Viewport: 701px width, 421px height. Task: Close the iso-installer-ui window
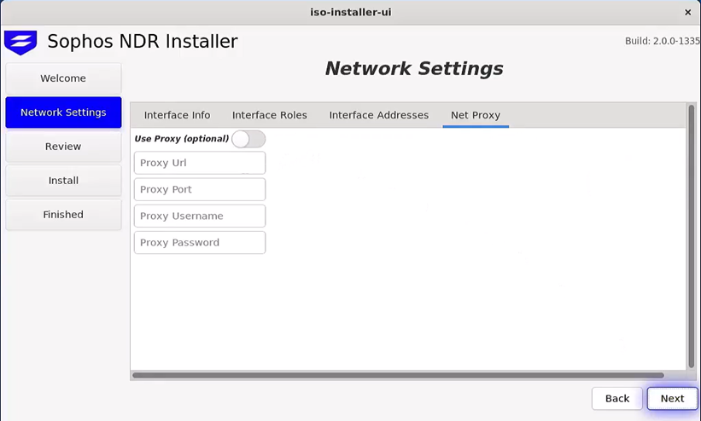coord(687,13)
